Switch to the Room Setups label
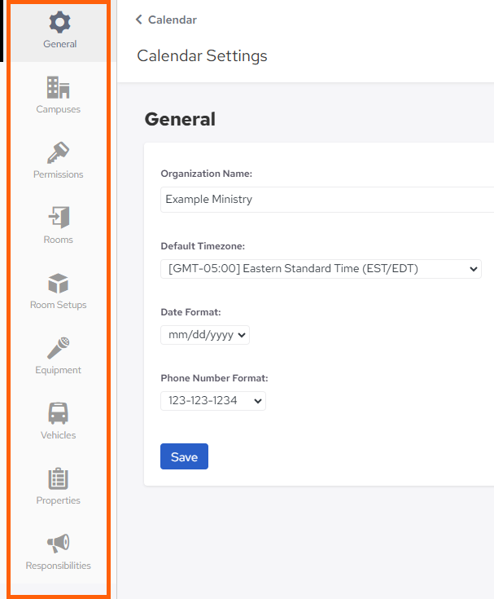 click(x=59, y=305)
